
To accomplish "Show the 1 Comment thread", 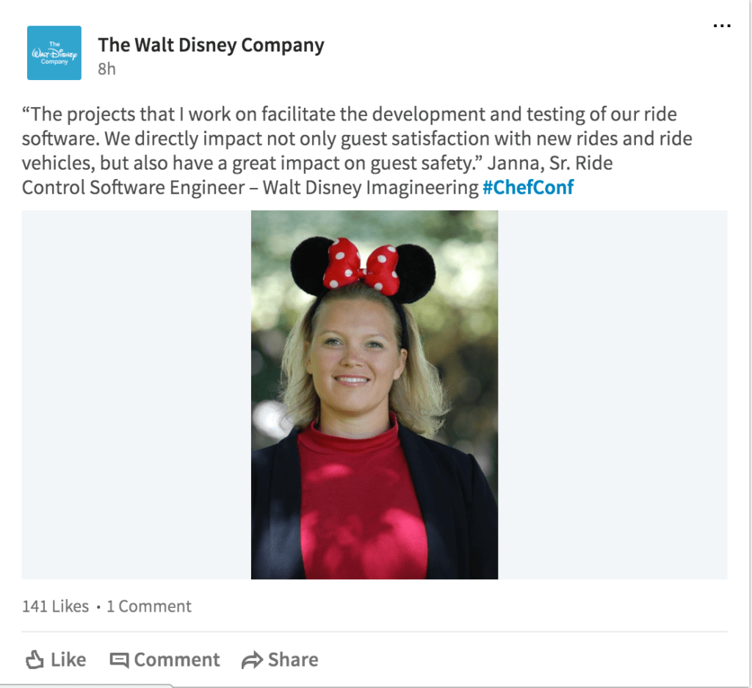I will (148, 606).
